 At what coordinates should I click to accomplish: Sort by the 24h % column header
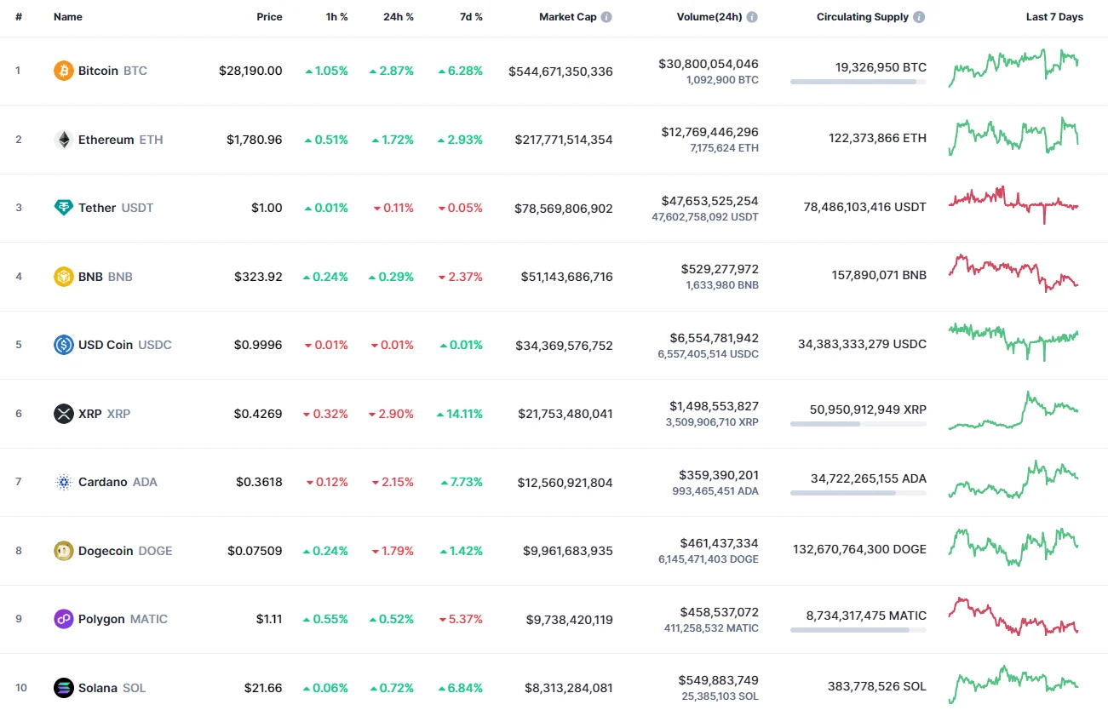pyautogui.click(x=399, y=16)
